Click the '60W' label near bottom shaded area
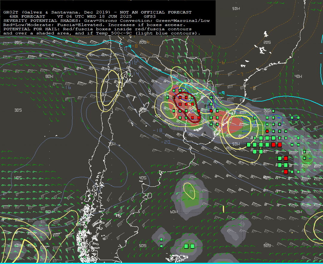This screenshot has height=264, width=323. pos(174,212)
